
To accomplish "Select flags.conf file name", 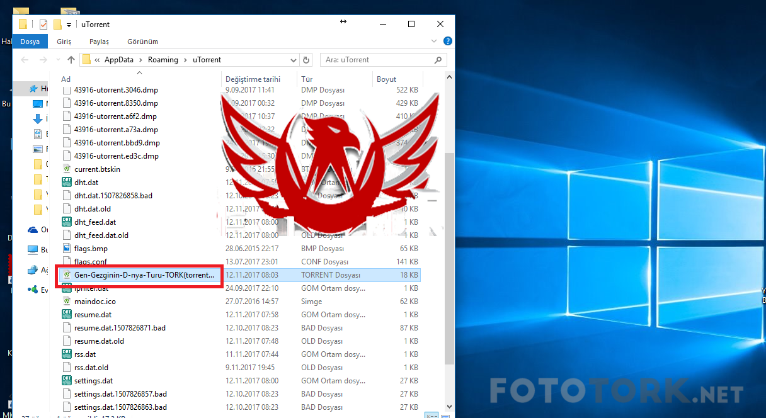I will [90, 261].
